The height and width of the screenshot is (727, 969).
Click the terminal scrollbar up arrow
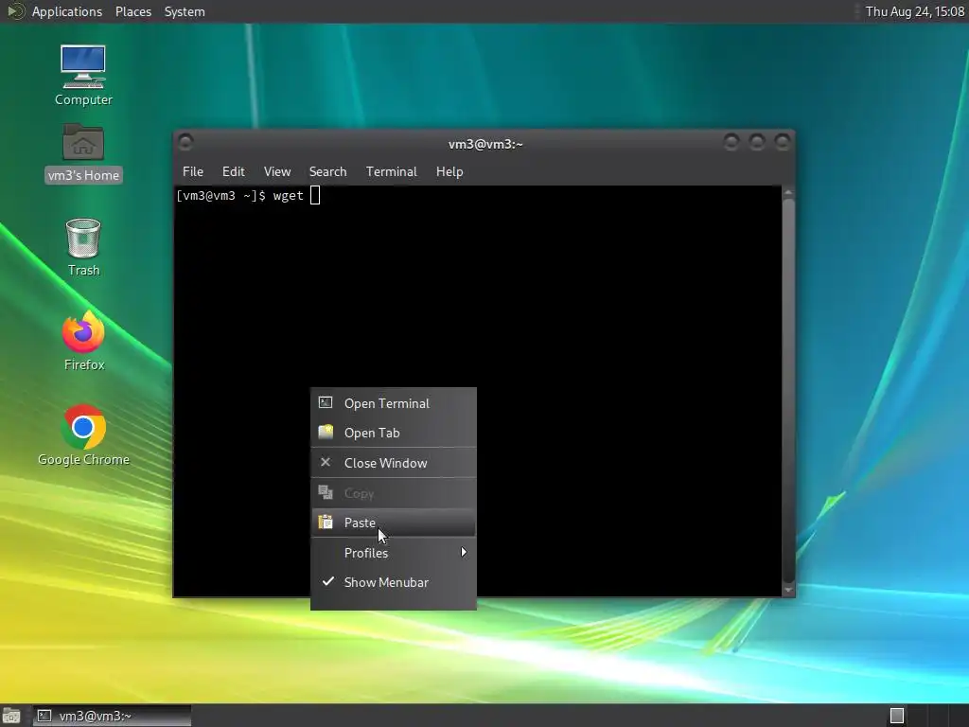tap(788, 193)
